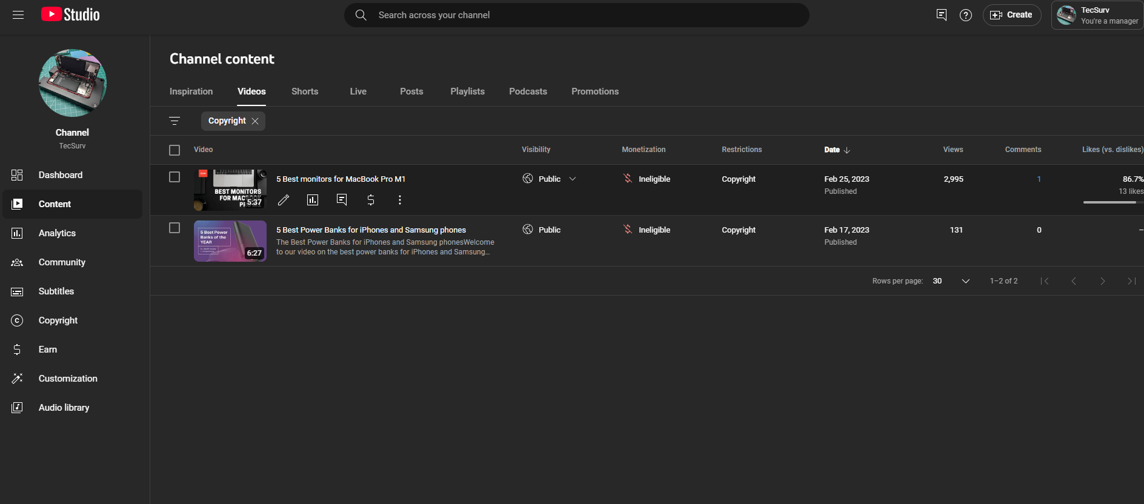The height and width of the screenshot is (504, 1144).
Task: Open the Copyright restriction for Power Banks video
Action: point(739,230)
